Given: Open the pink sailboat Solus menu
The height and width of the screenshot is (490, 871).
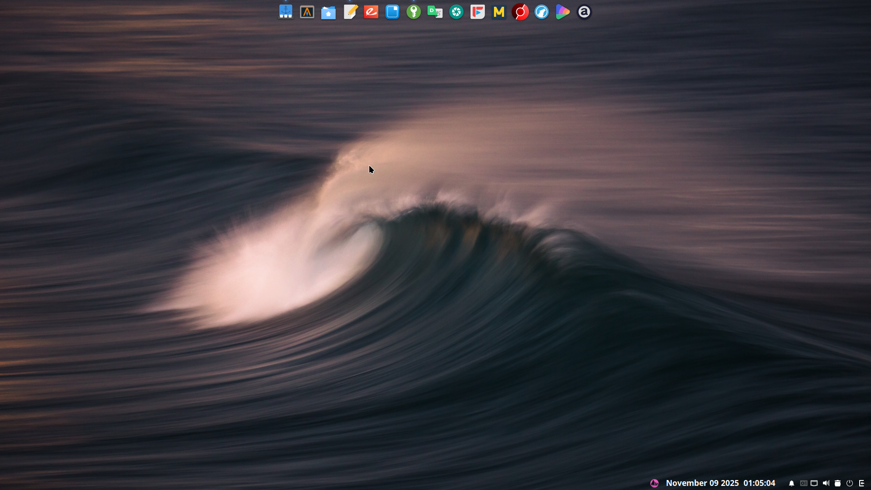Looking at the screenshot, I should point(654,483).
